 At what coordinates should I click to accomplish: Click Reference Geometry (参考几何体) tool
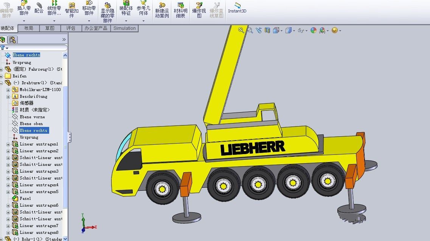point(143,8)
